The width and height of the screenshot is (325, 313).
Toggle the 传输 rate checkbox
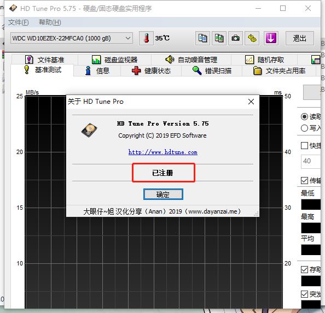tap(304, 180)
